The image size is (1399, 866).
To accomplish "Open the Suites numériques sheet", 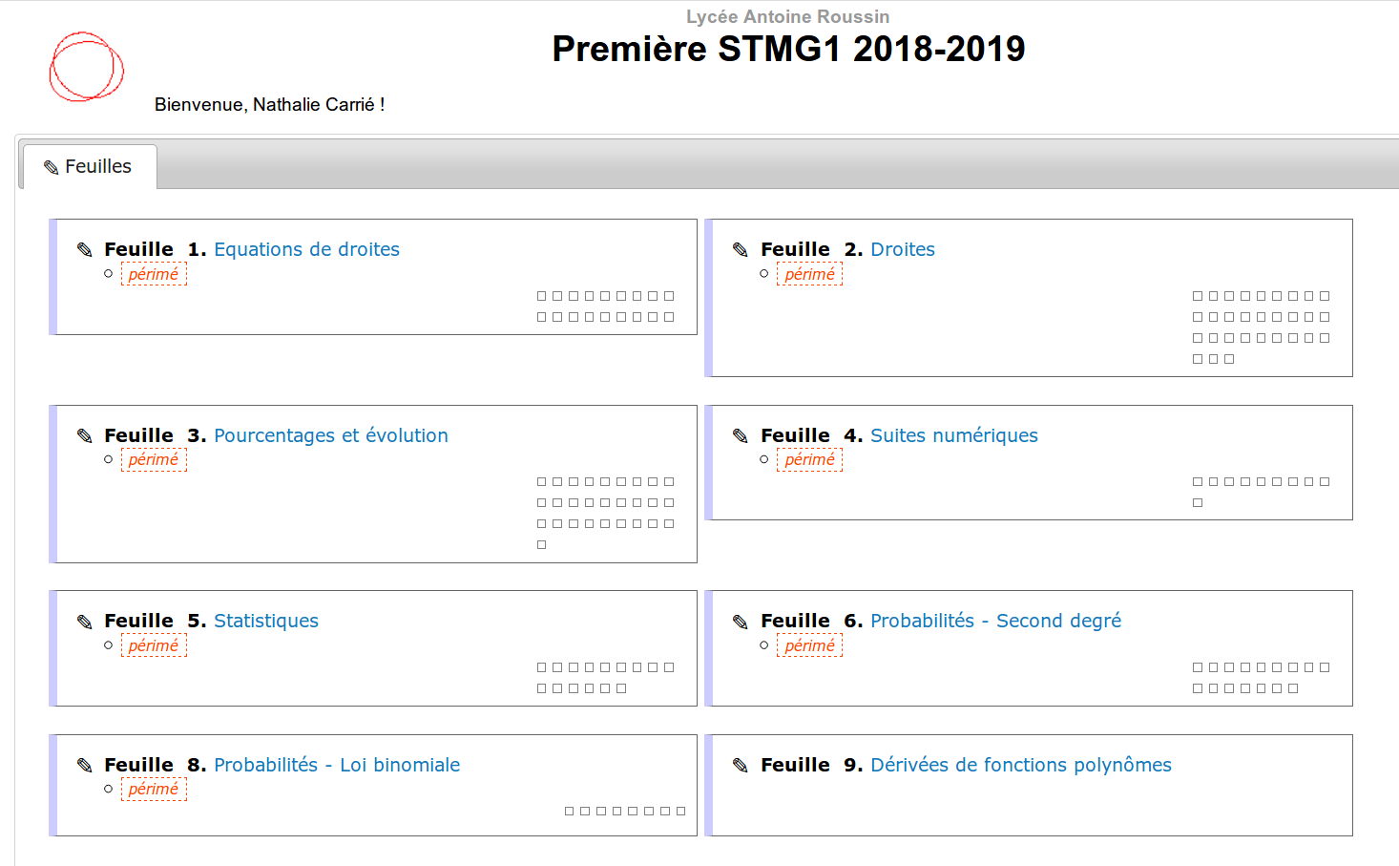I will click(953, 435).
